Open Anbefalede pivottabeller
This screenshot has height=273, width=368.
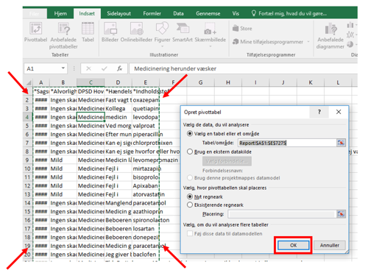coord(63,35)
